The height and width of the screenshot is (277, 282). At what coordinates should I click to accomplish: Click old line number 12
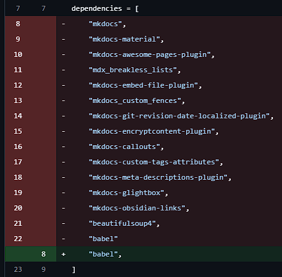(18, 85)
